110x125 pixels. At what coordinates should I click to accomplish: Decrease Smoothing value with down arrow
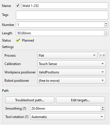[x=103, y=109]
